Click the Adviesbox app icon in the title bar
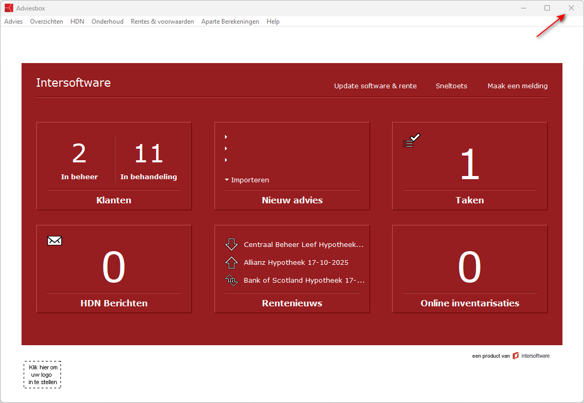This screenshot has width=584, height=403. click(x=8, y=8)
